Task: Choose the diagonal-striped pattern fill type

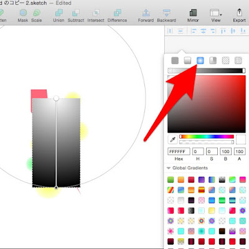Action: click(x=225, y=60)
